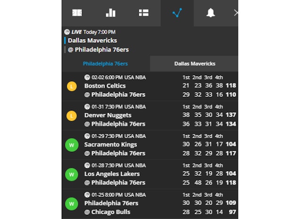The image size is (298, 219).
Task: Open the Denver Nuggets team link
Action: pos(108,115)
